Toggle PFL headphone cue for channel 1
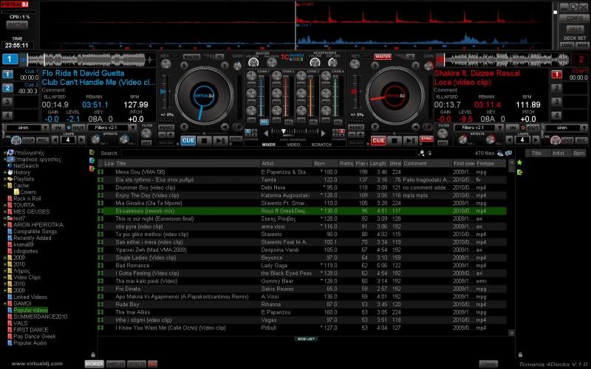This screenshot has width=591, height=369. click(x=264, y=122)
